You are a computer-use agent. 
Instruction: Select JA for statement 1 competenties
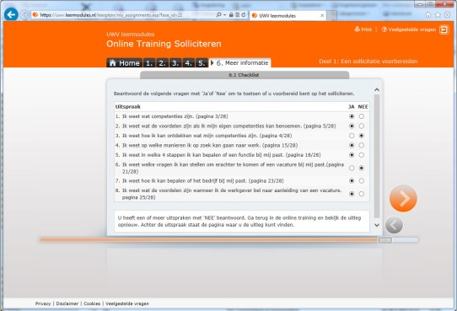pyautogui.click(x=352, y=116)
